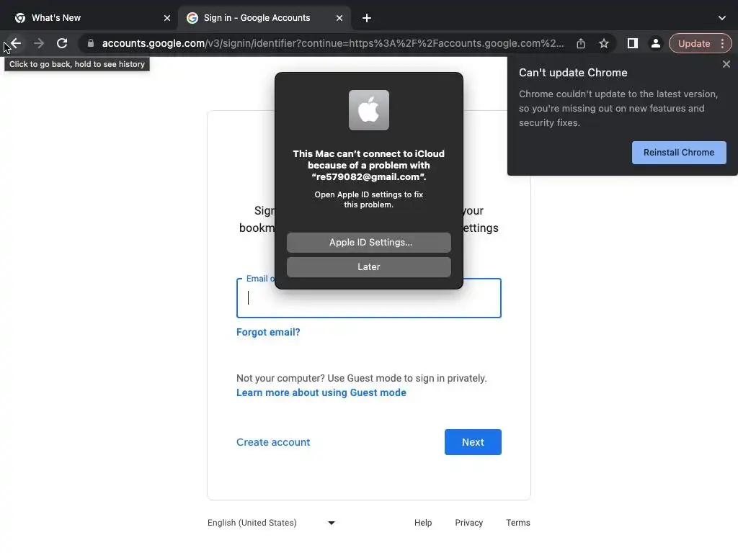Click the forward navigation arrow

[39, 44]
